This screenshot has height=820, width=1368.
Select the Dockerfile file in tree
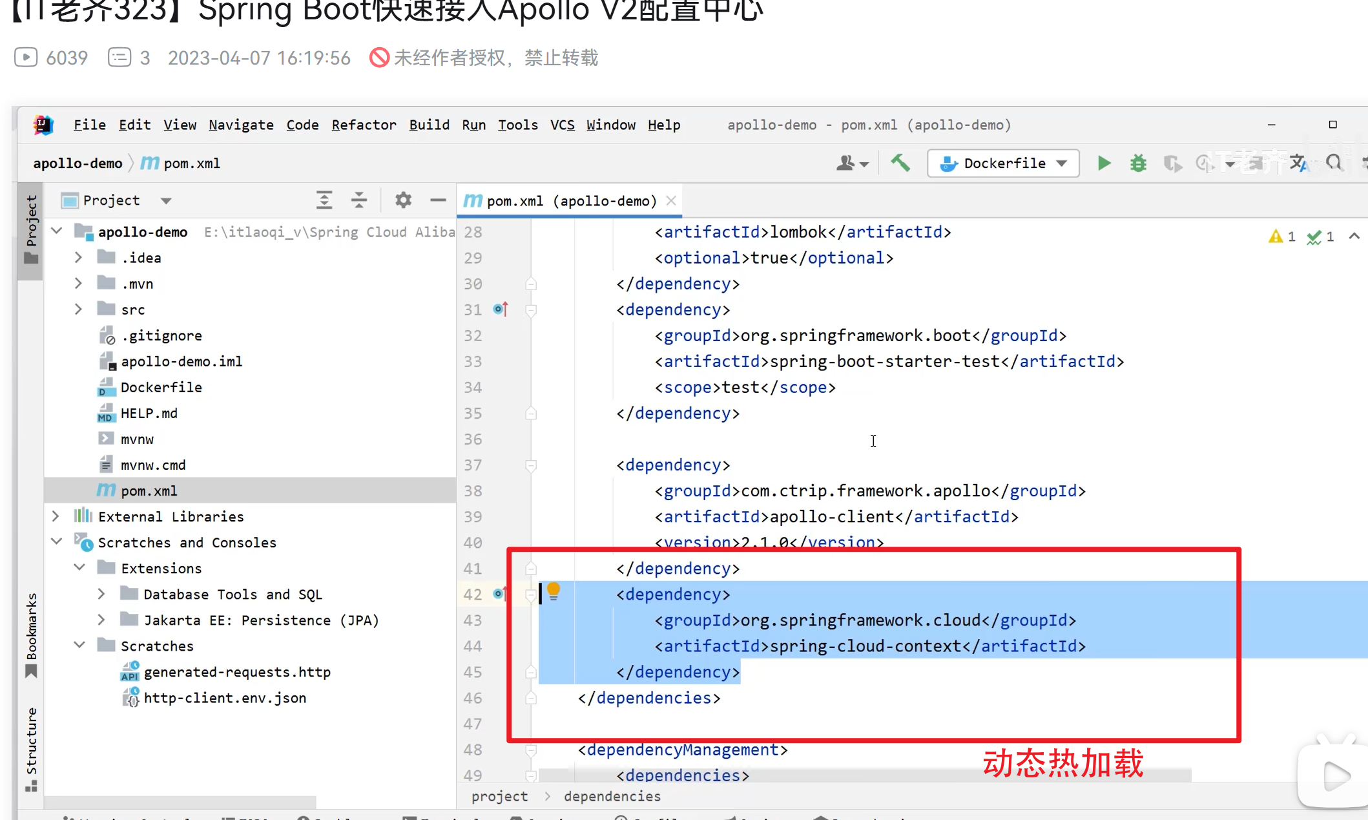tap(161, 387)
